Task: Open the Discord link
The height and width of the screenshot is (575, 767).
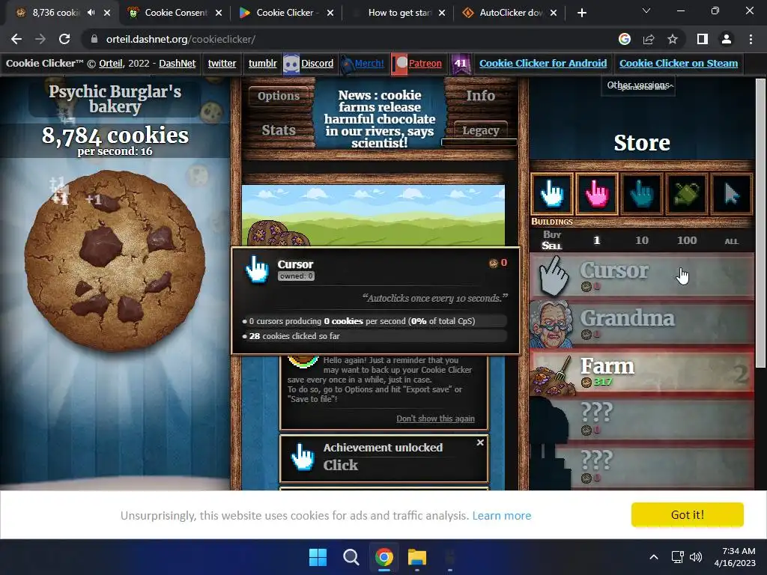Action: click(x=317, y=63)
